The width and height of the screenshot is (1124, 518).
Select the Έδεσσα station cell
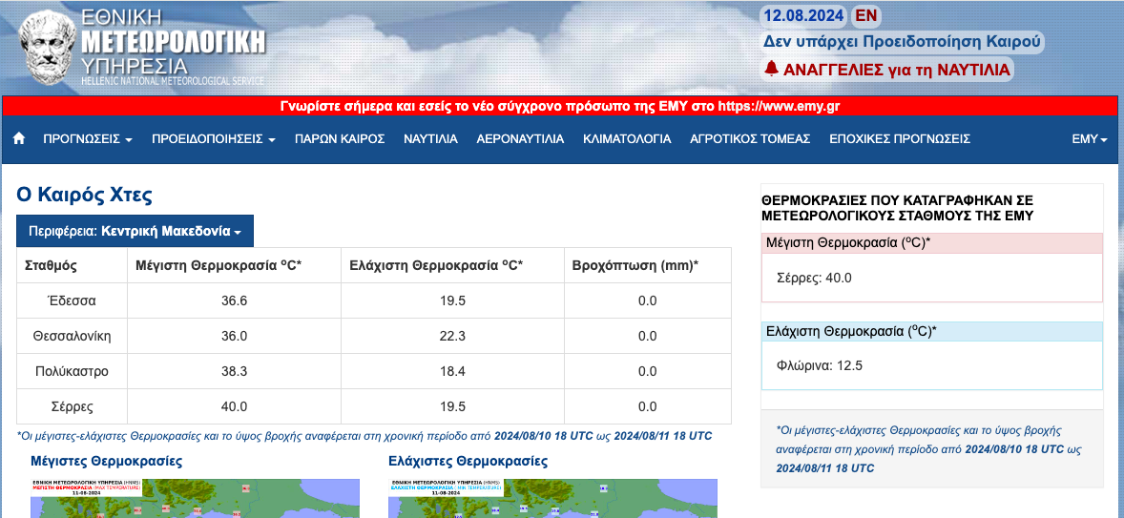(72, 300)
